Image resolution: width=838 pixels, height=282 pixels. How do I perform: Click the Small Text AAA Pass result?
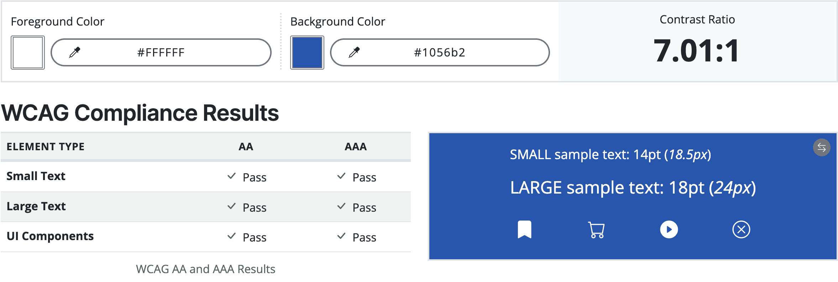click(357, 177)
